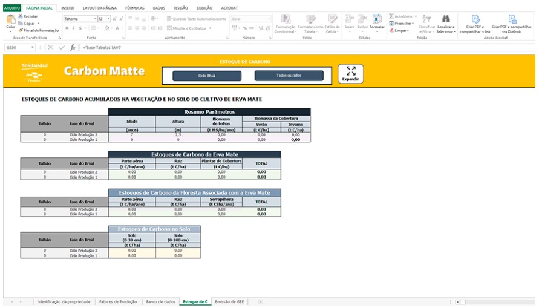Click the Copiar copy icon

click(x=21, y=24)
